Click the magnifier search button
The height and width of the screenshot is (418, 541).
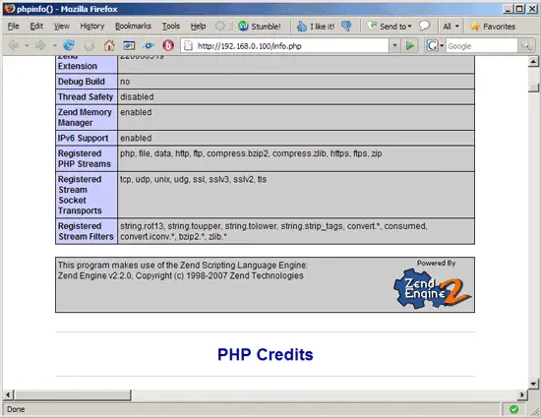(x=526, y=45)
